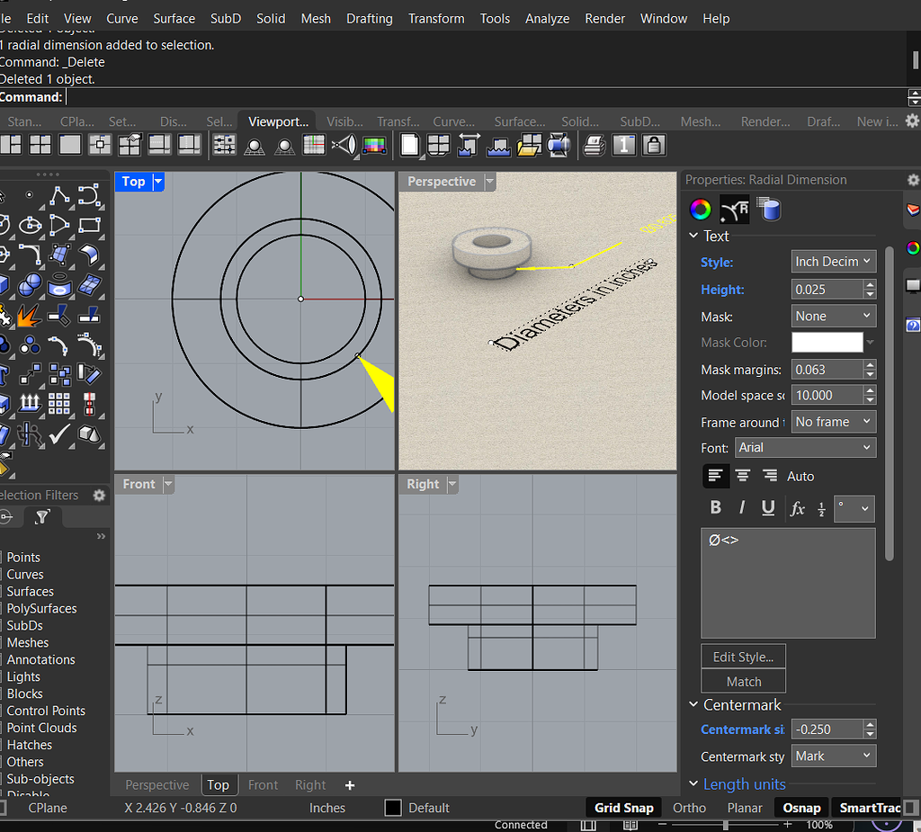Open the Style dropdown showing Inch Decimal

[x=833, y=262]
